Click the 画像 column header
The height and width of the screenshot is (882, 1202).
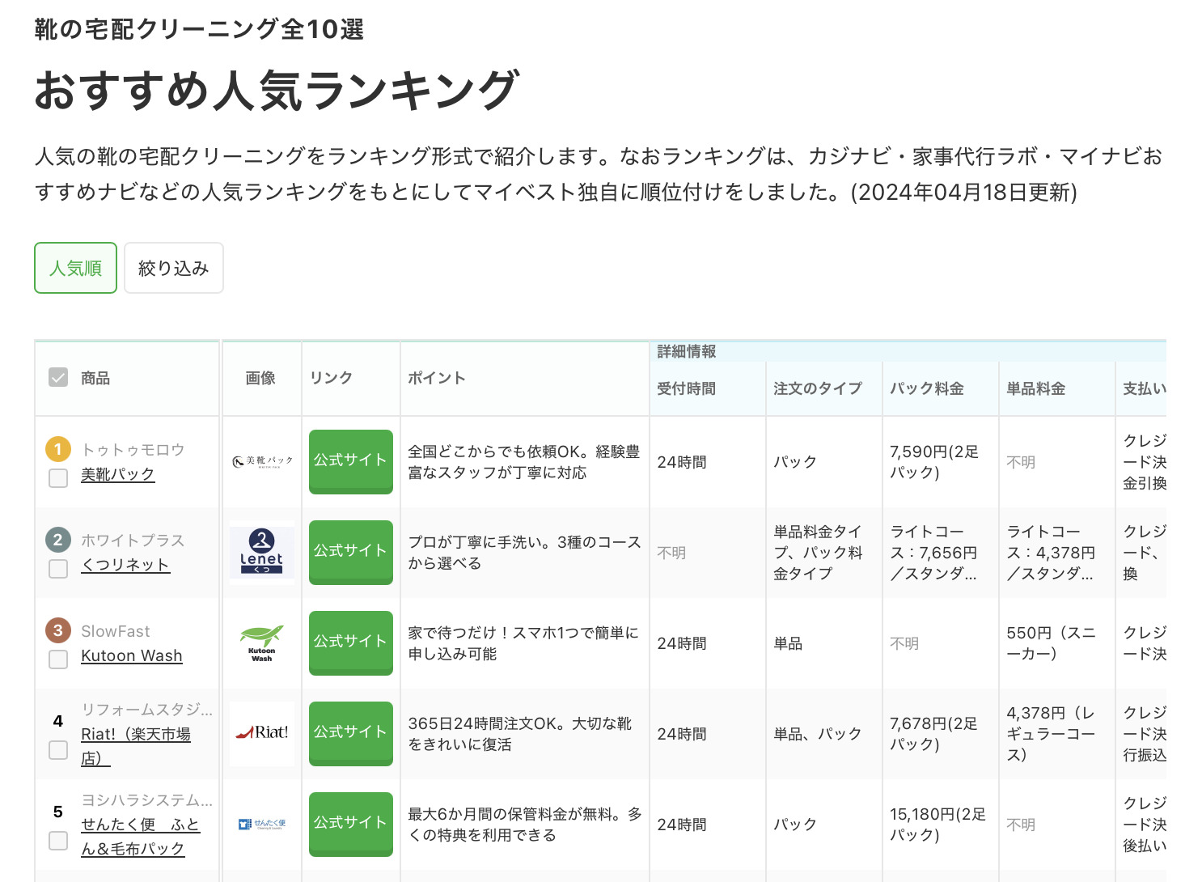260,378
